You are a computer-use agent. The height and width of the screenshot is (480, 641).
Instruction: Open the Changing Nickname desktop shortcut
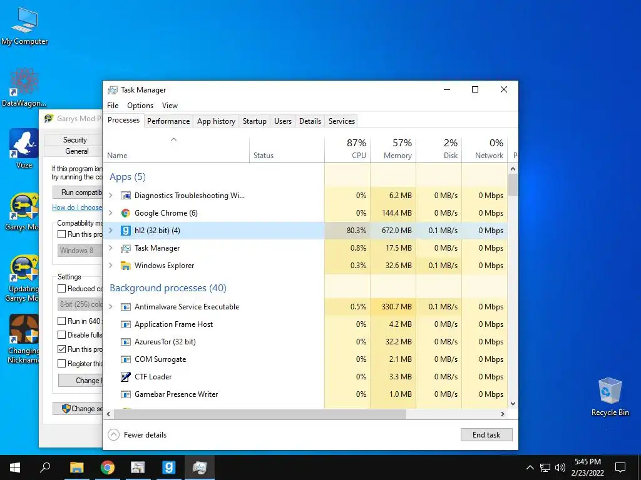point(24,339)
